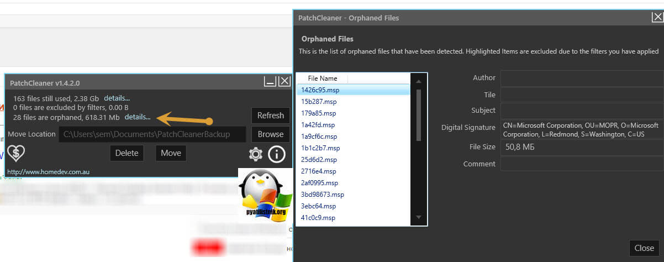This screenshot has width=664, height=262.
Task: Click the Comment field
Action: [582, 164]
